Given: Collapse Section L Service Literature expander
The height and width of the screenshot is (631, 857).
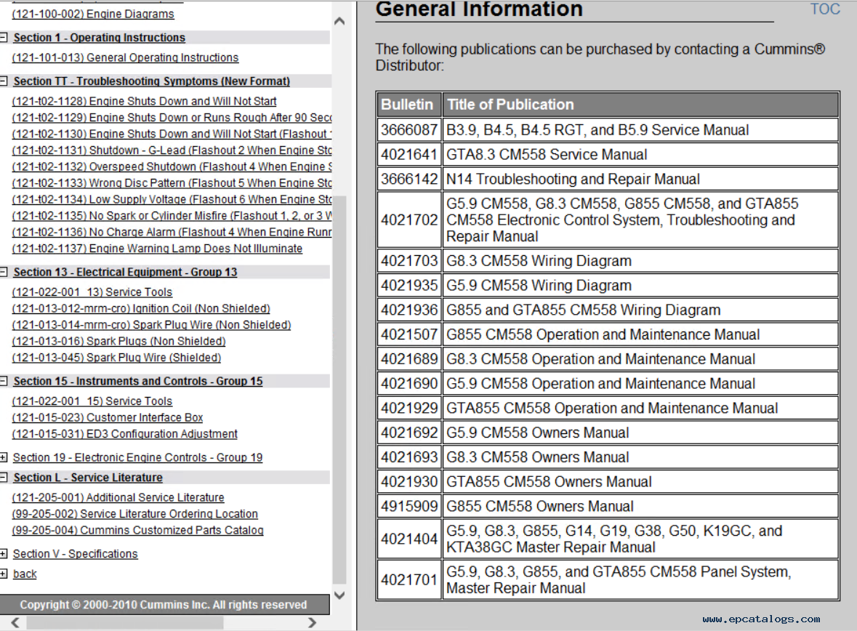Looking at the screenshot, I should click(4, 478).
